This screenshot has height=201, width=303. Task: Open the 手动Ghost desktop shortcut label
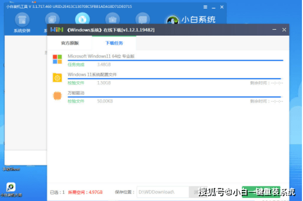pos(11,169)
